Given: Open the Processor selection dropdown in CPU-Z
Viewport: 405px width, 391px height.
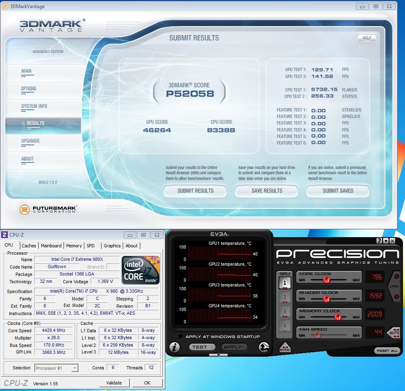Looking at the screenshot, I should 56,368.
